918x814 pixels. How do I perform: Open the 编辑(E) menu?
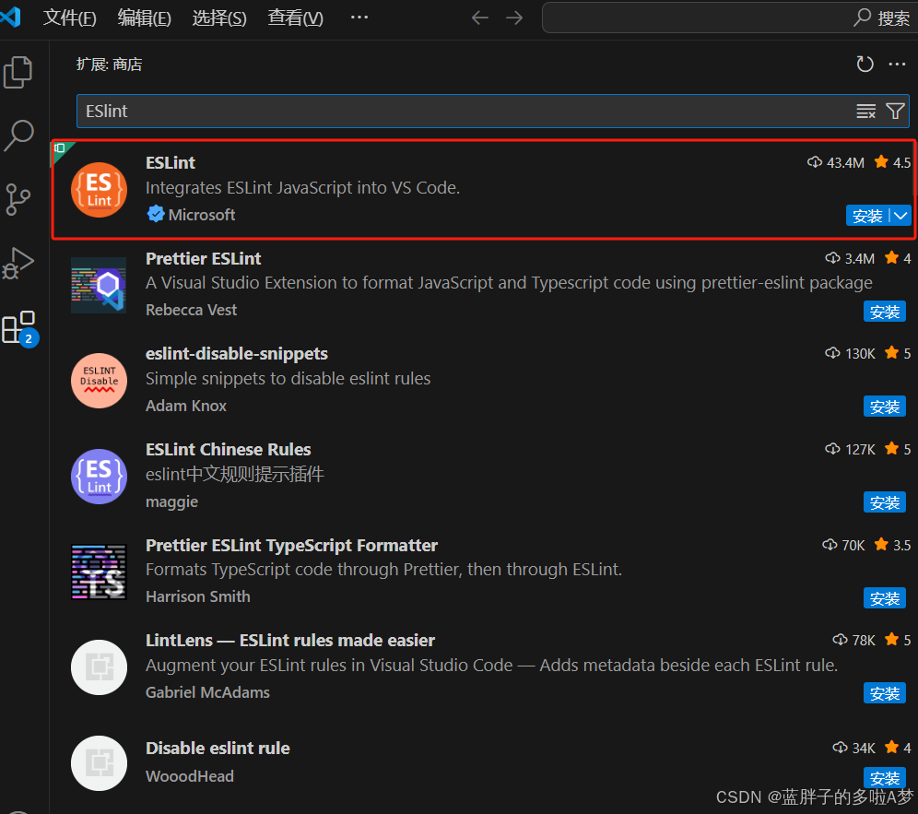tap(144, 18)
